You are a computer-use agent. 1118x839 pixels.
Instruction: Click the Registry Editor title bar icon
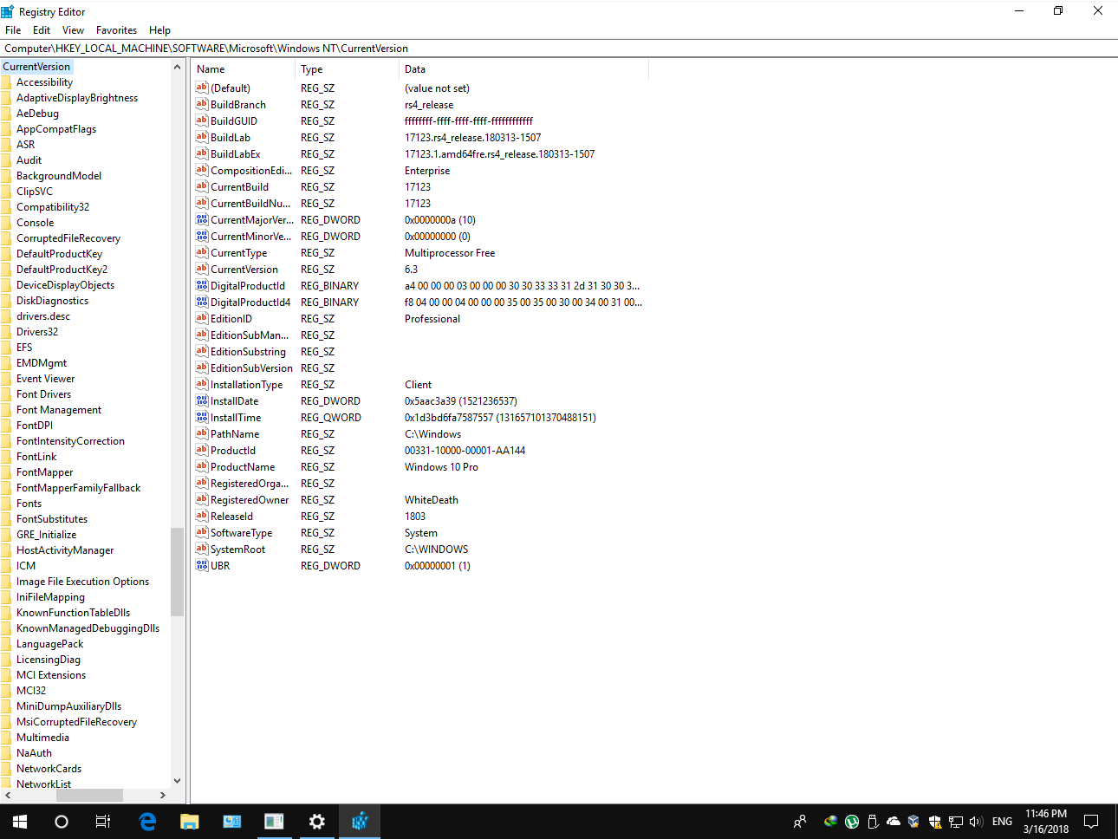8,11
